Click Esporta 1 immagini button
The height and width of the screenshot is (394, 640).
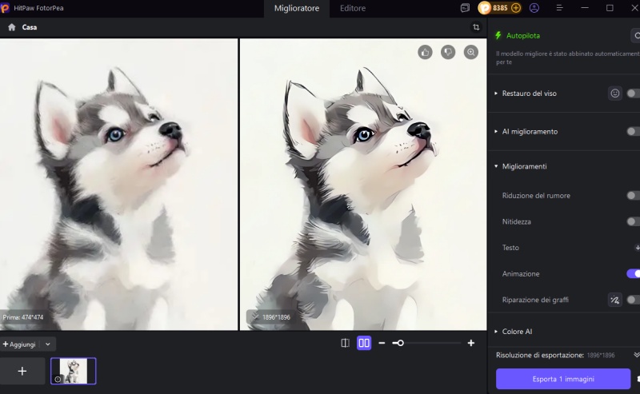[x=563, y=379]
